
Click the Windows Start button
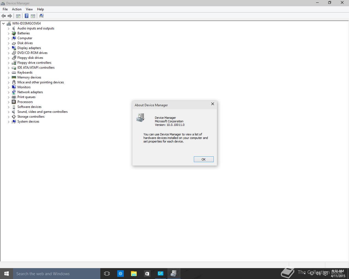coord(7,274)
